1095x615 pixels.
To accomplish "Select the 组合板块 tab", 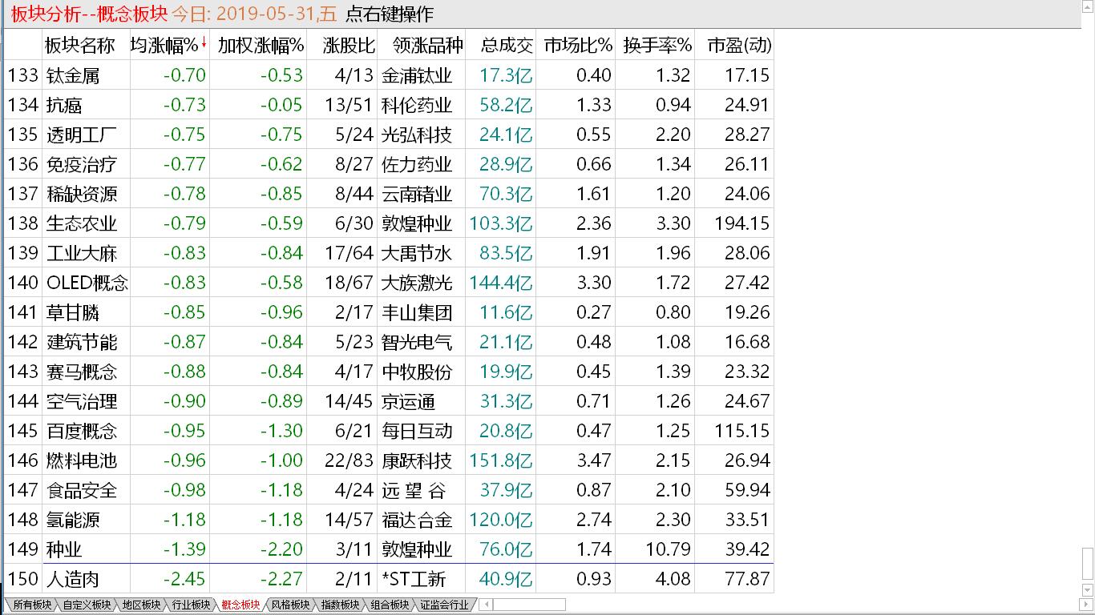I will click(x=390, y=605).
